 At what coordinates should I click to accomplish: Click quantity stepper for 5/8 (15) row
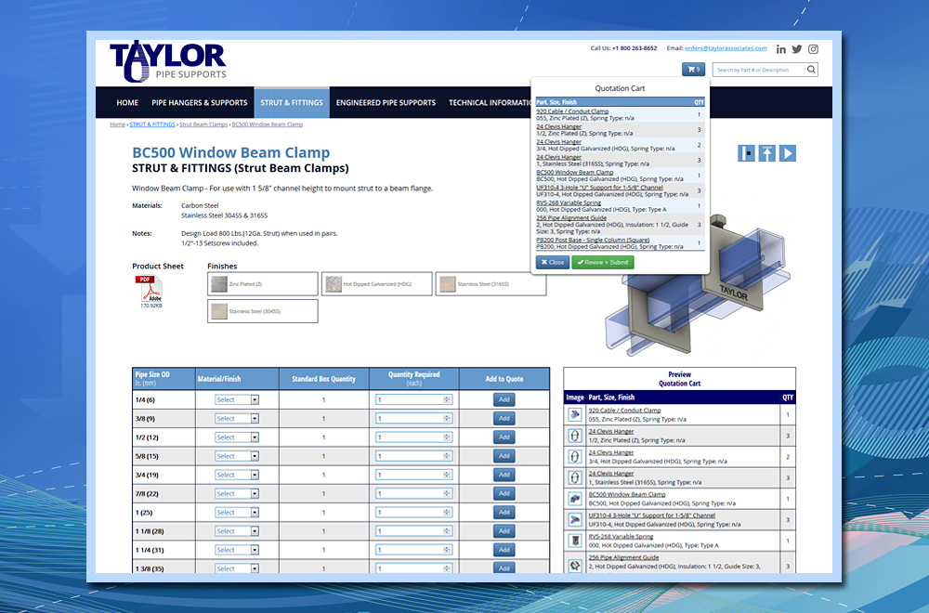coord(447,456)
